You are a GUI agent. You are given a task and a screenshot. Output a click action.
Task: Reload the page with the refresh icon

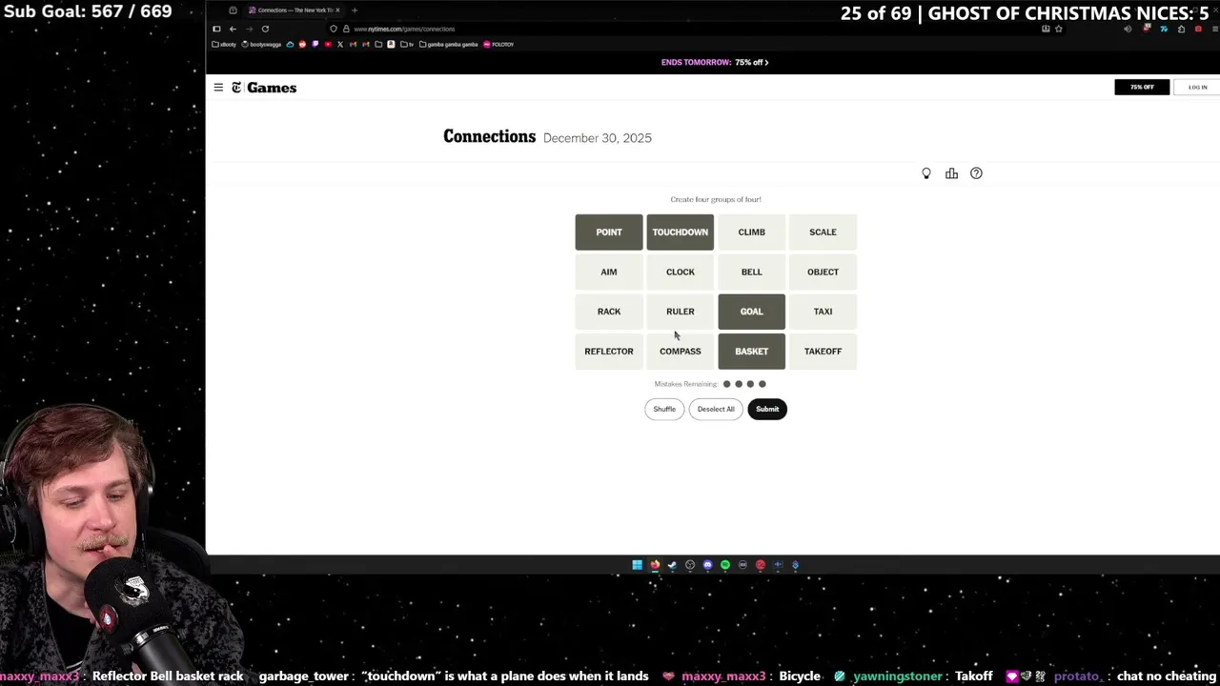point(265,29)
